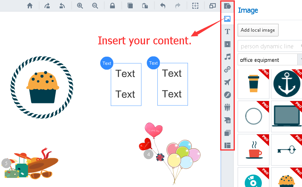Open the people roles icon in sidebar
This screenshot has height=187, width=302.
coord(227,107)
